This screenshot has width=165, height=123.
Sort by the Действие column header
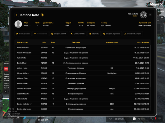tap(76, 42)
